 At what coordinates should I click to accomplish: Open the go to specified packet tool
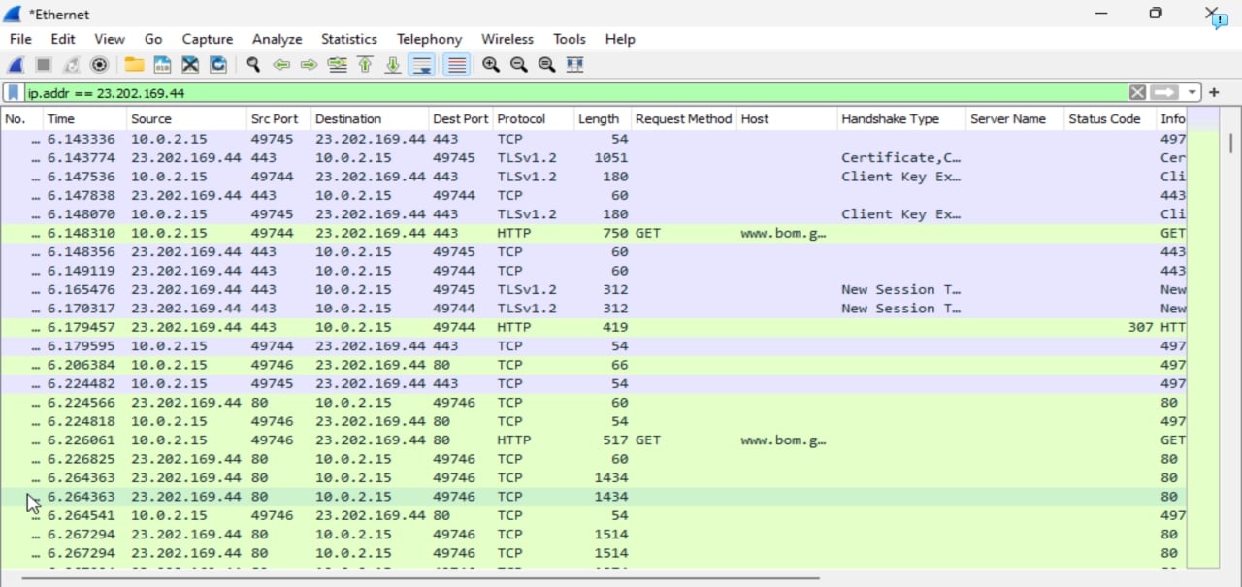point(338,65)
